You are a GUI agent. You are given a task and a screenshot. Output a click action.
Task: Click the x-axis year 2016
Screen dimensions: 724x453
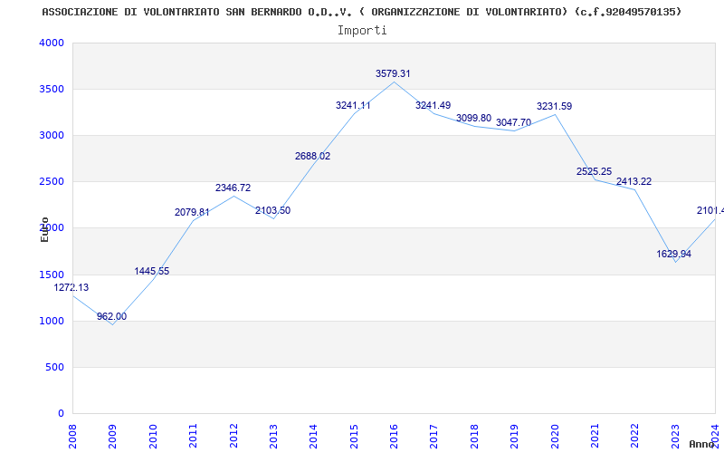click(394, 437)
